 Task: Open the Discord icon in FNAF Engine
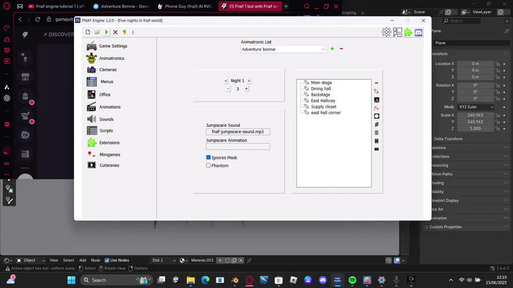click(x=418, y=32)
